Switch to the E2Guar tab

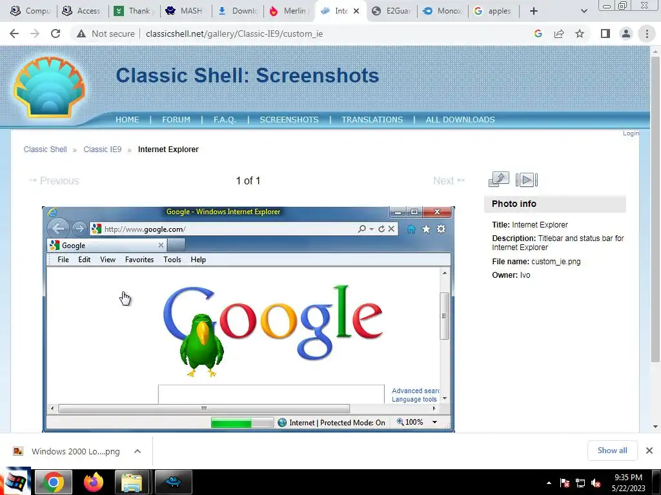point(391,11)
